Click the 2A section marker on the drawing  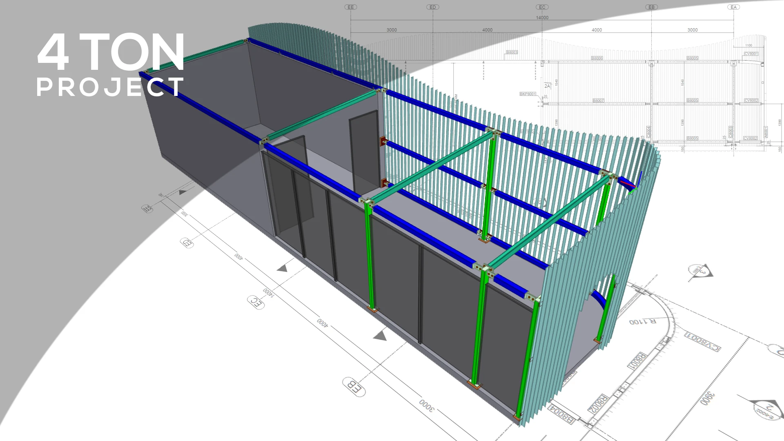click(x=547, y=86)
